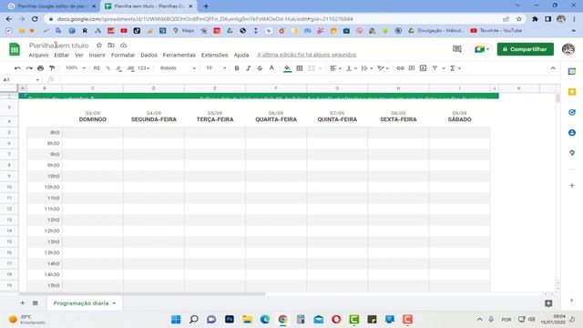Go to Sheets home via logo

[x=15, y=49]
